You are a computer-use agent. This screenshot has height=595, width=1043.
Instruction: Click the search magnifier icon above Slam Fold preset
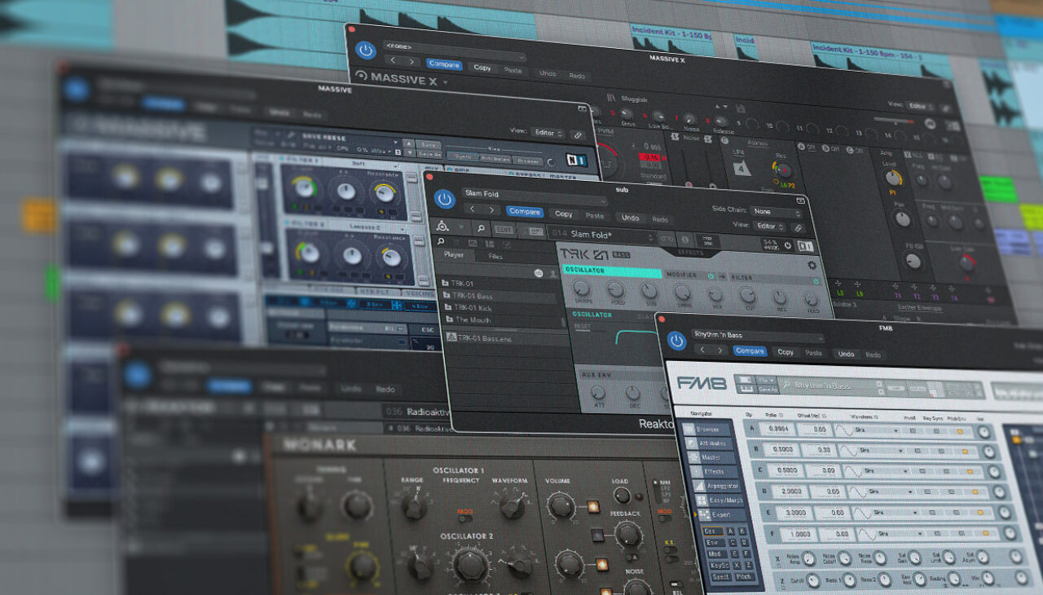pyautogui.click(x=481, y=228)
